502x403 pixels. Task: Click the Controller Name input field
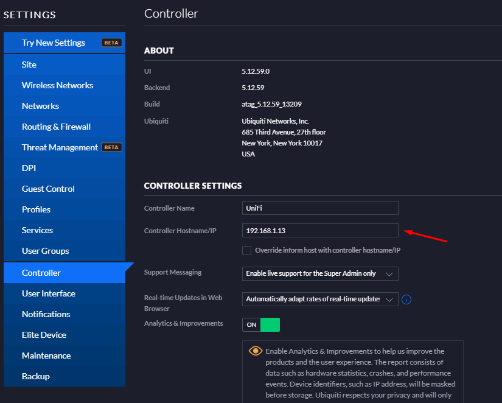point(320,208)
